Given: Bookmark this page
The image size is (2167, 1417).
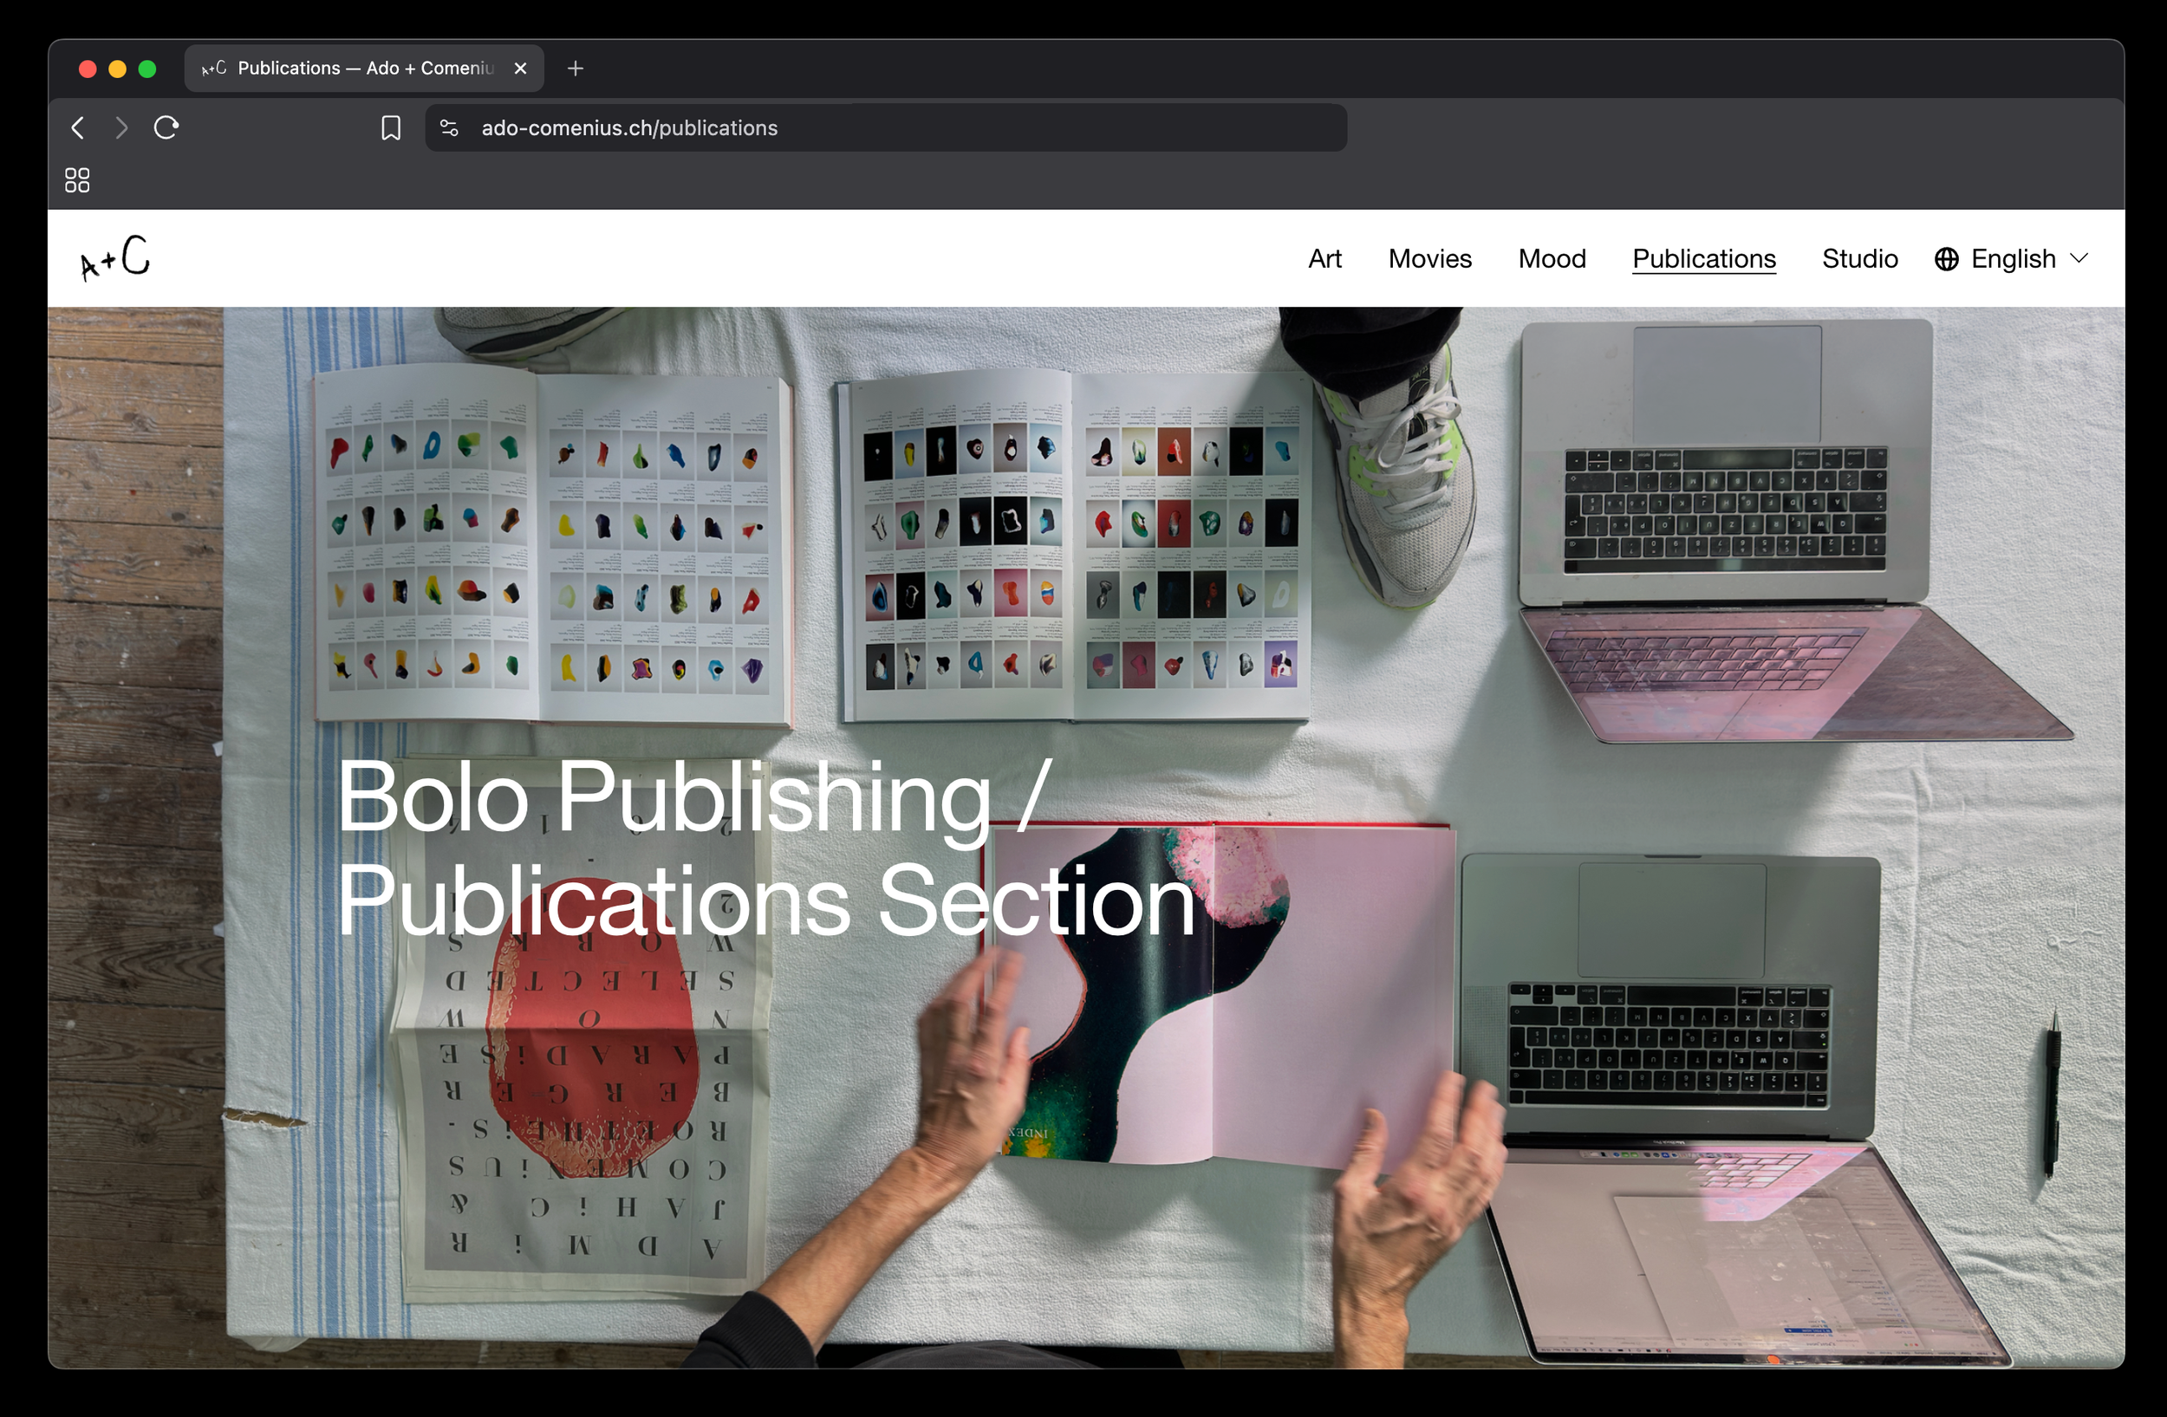Looking at the screenshot, I should coord(391,127).
